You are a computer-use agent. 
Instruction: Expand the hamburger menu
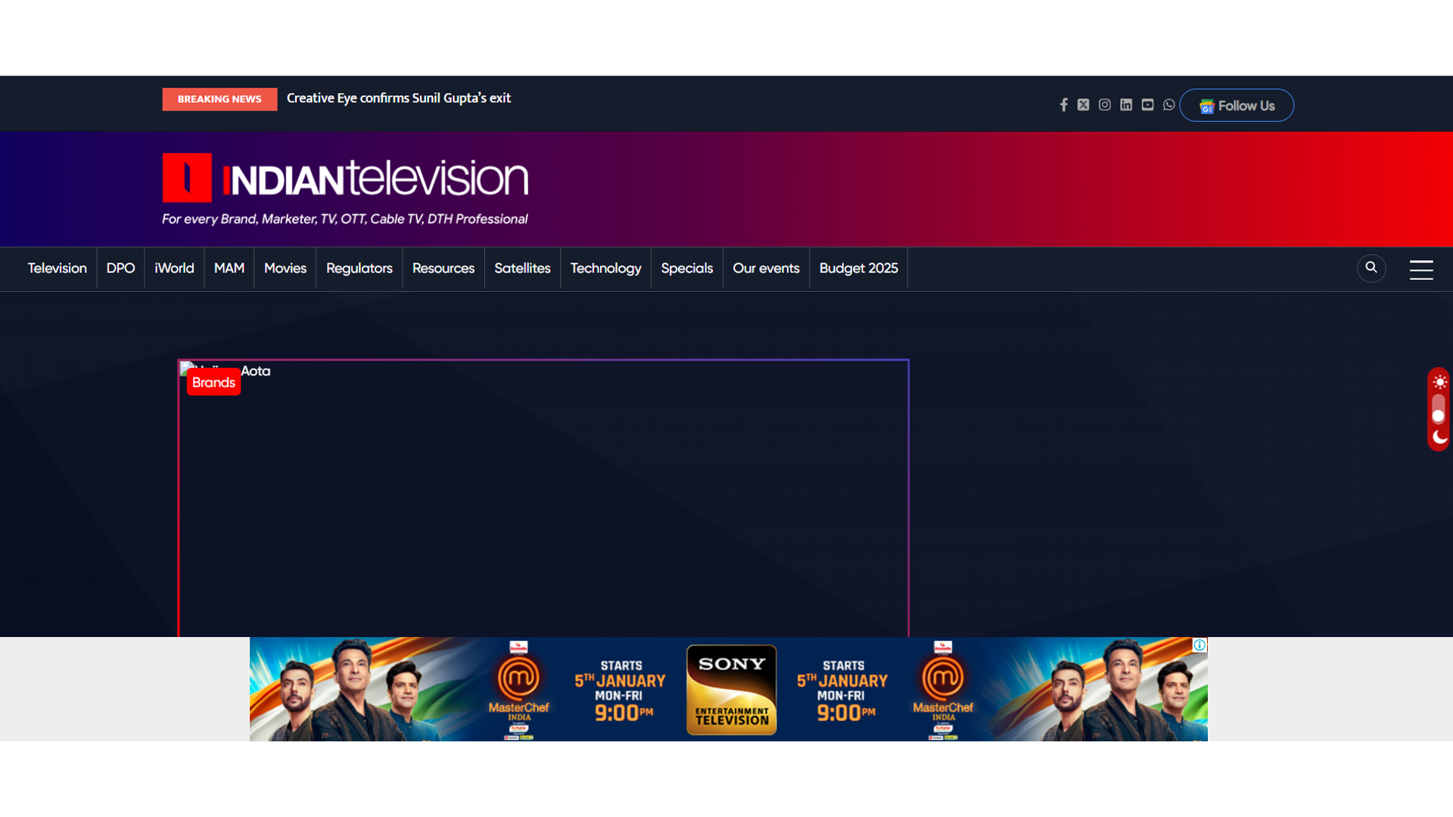(x=1421, y=270)
